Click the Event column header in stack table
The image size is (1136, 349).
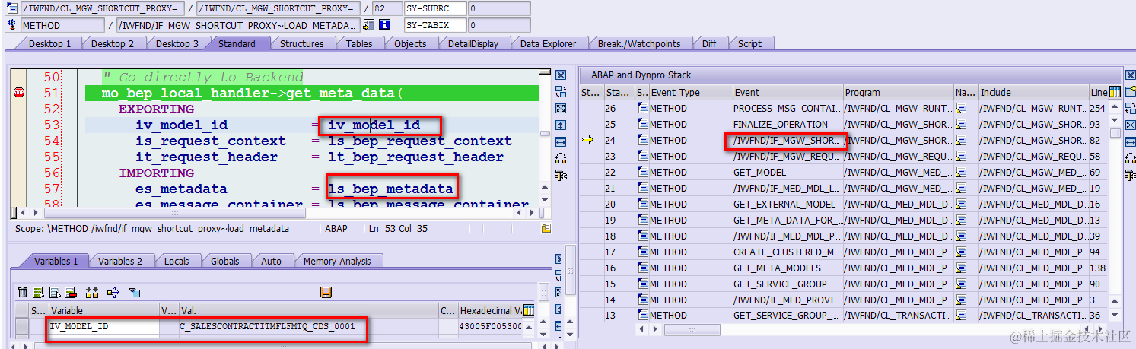coord(787,92)
